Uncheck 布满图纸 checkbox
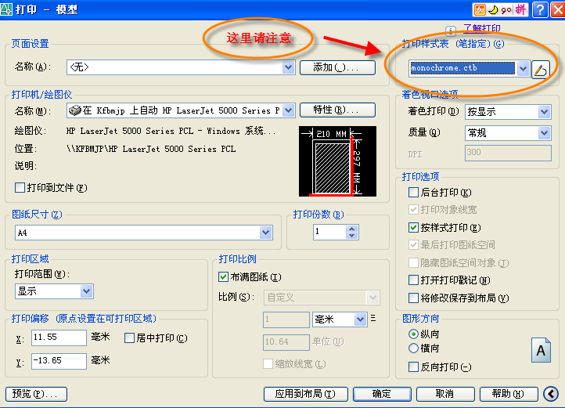Viewport: 565px width, 408px height. pyautogui.click(x=223, y=277)
